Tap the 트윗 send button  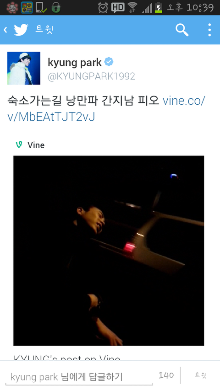pos(201,375)
